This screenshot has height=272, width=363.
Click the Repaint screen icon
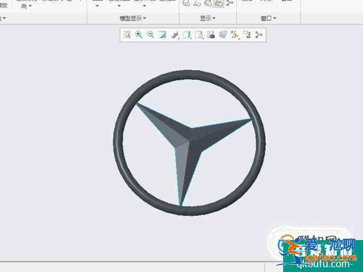click(x=162, y=35)
